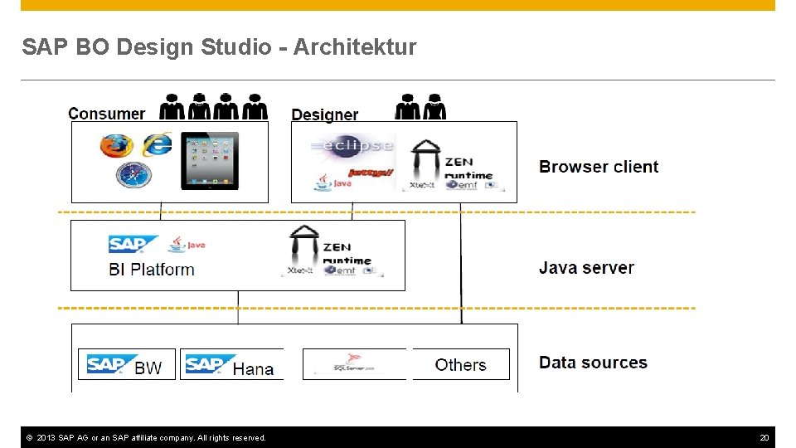The image size is (796, 448).
Task: Click the slide page number 20
Action: pyautogui.click(x=764, y=437)
